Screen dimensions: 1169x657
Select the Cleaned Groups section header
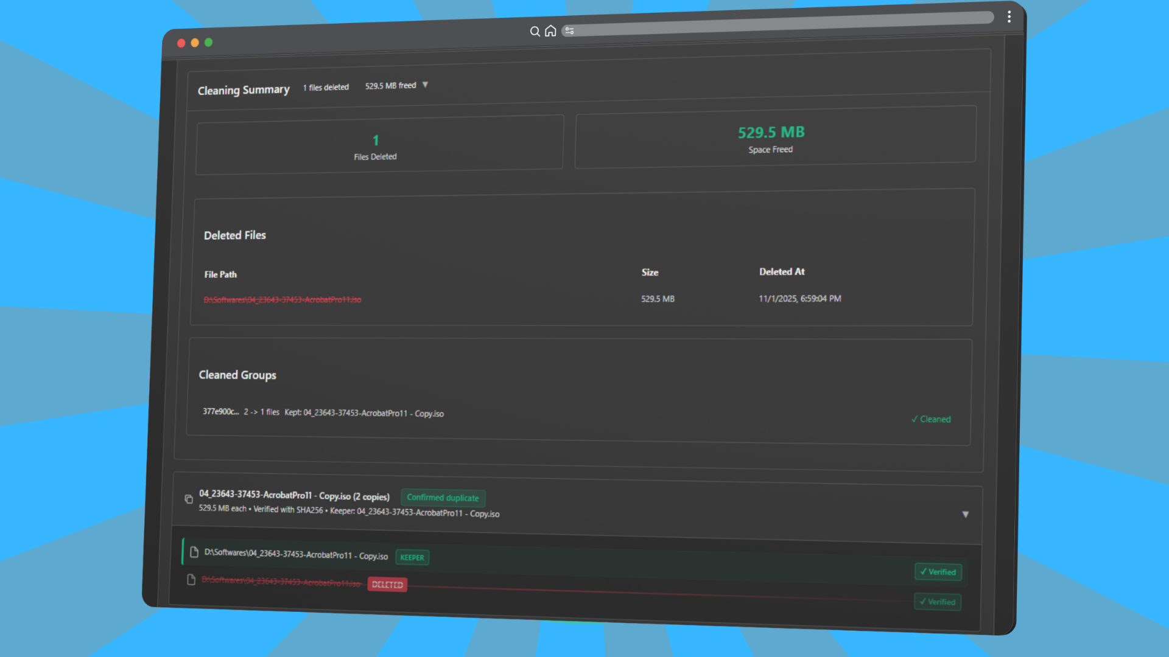(237, 375)
